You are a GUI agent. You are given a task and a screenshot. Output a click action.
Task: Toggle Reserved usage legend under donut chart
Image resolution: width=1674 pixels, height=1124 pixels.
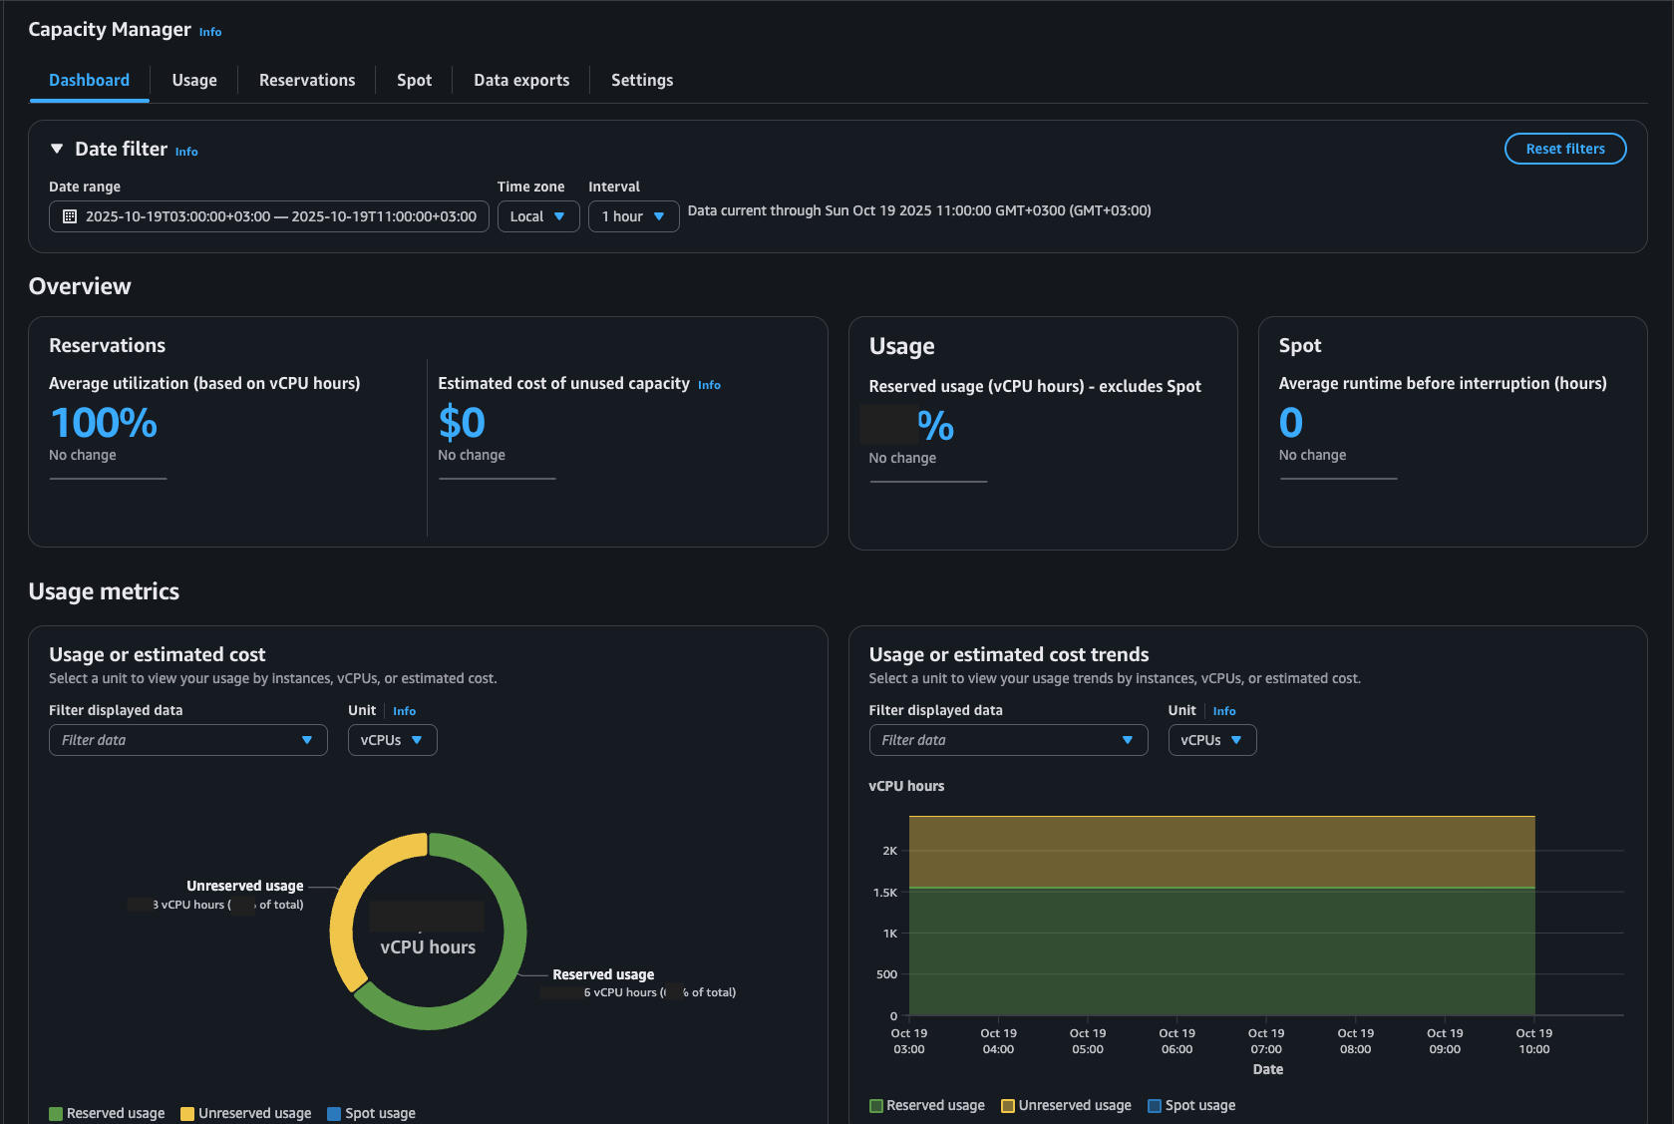click(107, 1113)
